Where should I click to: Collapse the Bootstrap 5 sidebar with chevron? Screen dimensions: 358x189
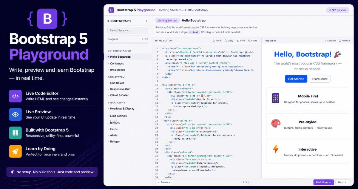click(x=146, y=21)
